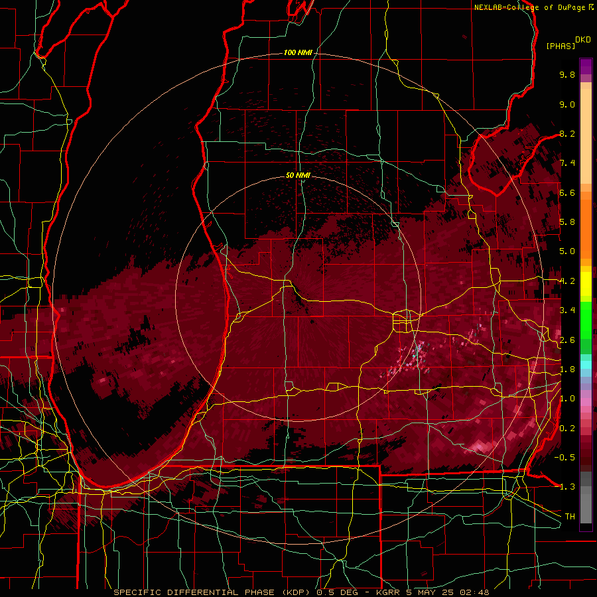The width and height of the screenshot is (597, 597).
Task: Click the 4.2 scale value label
Action: point(567,281)
